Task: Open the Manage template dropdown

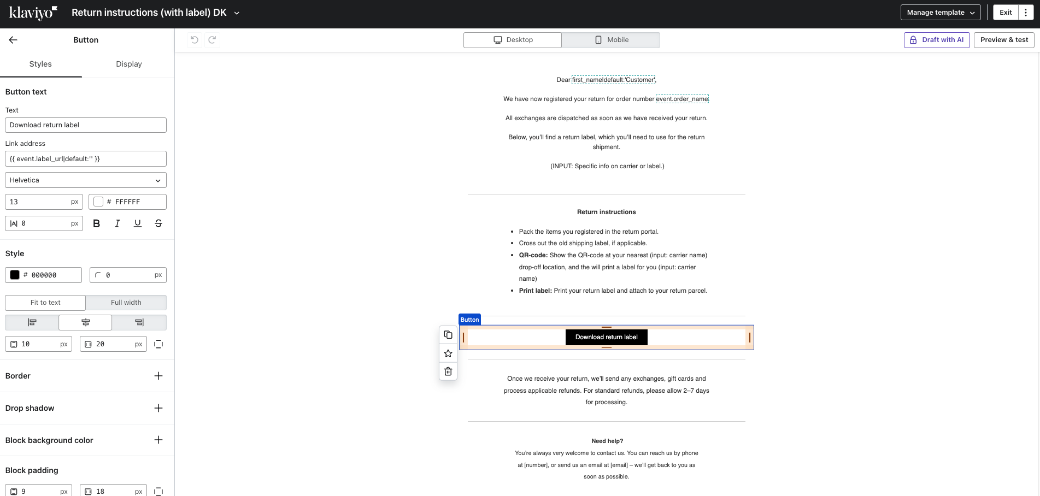Action: pyautogui.click(x=941, y=13)
